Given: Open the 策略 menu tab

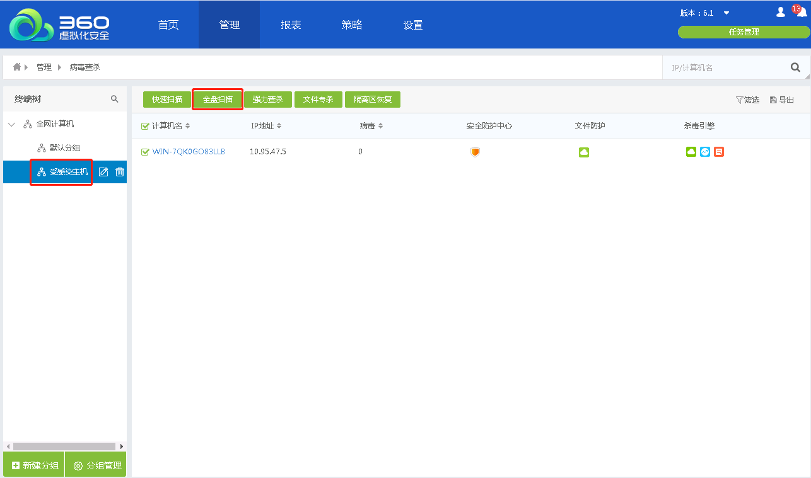Looking at the screenshot, I should 351,25.
